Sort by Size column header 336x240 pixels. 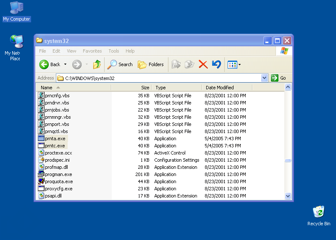pos(131,88)
